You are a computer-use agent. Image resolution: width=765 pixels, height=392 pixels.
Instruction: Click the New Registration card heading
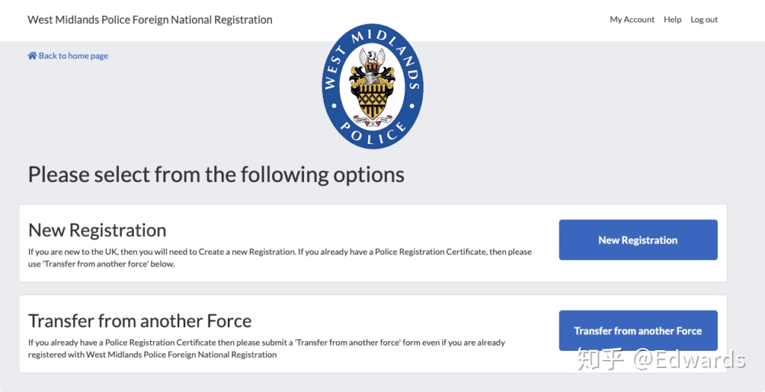[97, 230]
